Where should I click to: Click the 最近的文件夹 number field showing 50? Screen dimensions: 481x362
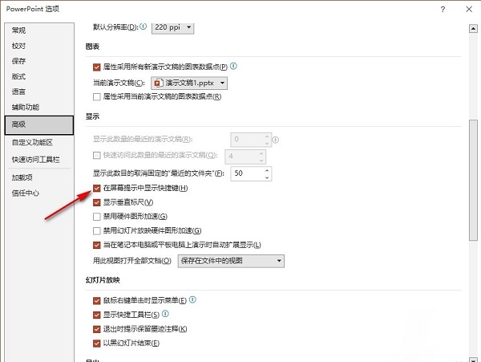pyautogui.click(x=245, y=173)
